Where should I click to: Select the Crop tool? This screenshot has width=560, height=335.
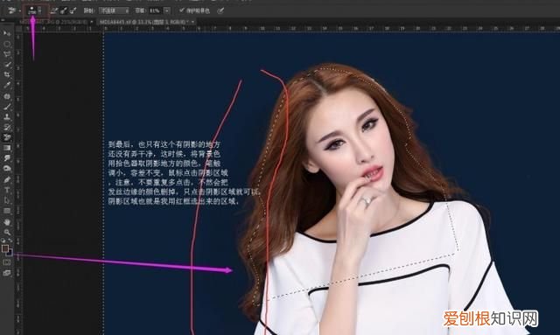click(x=7, y=75)
